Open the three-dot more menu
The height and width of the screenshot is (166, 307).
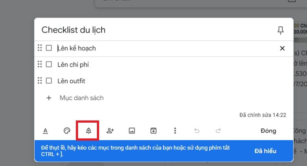tap(175, 131)
